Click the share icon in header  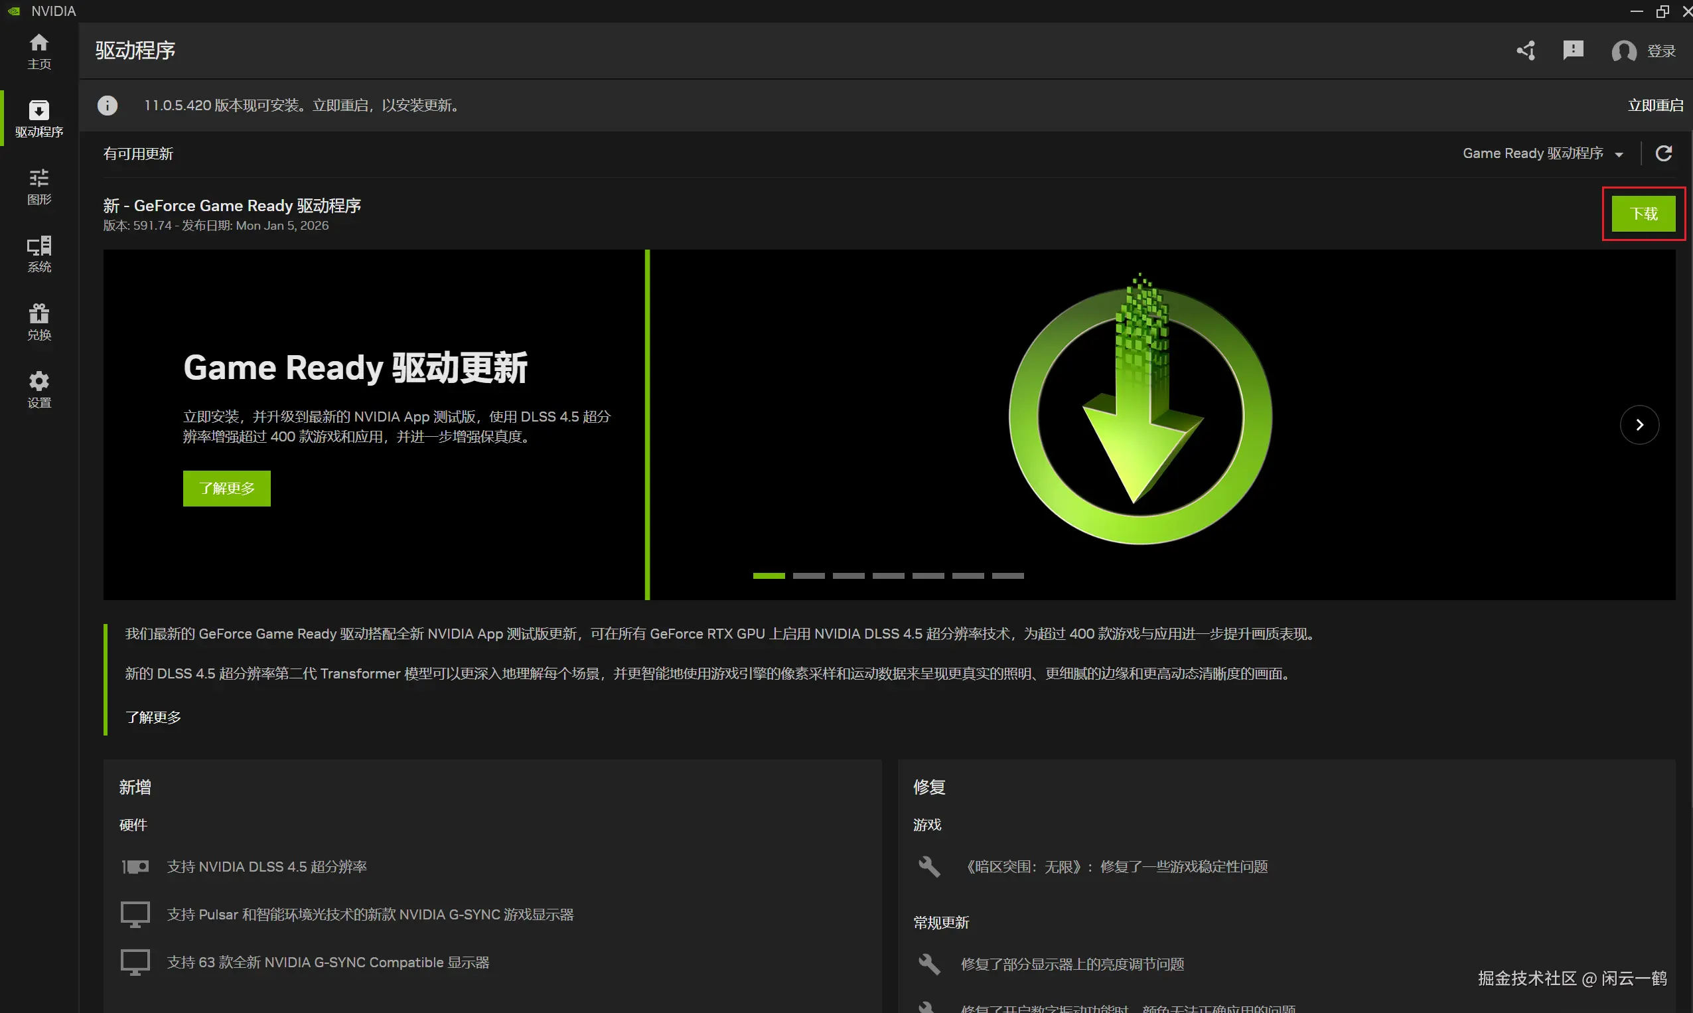tap(1526, 50)
